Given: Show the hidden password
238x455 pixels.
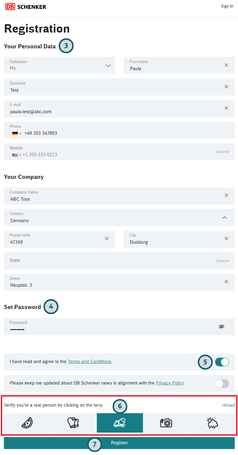Looking at the screenshot, I should (x=221, y=327).
